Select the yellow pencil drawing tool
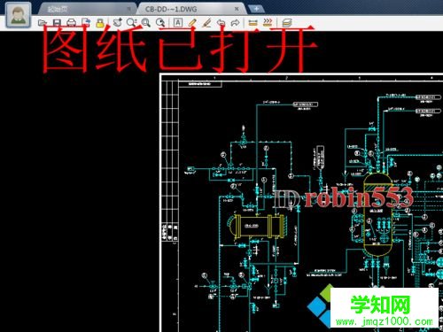Image resolution: width=443 pixels, height=332 pixels. [x=192, y=22]
